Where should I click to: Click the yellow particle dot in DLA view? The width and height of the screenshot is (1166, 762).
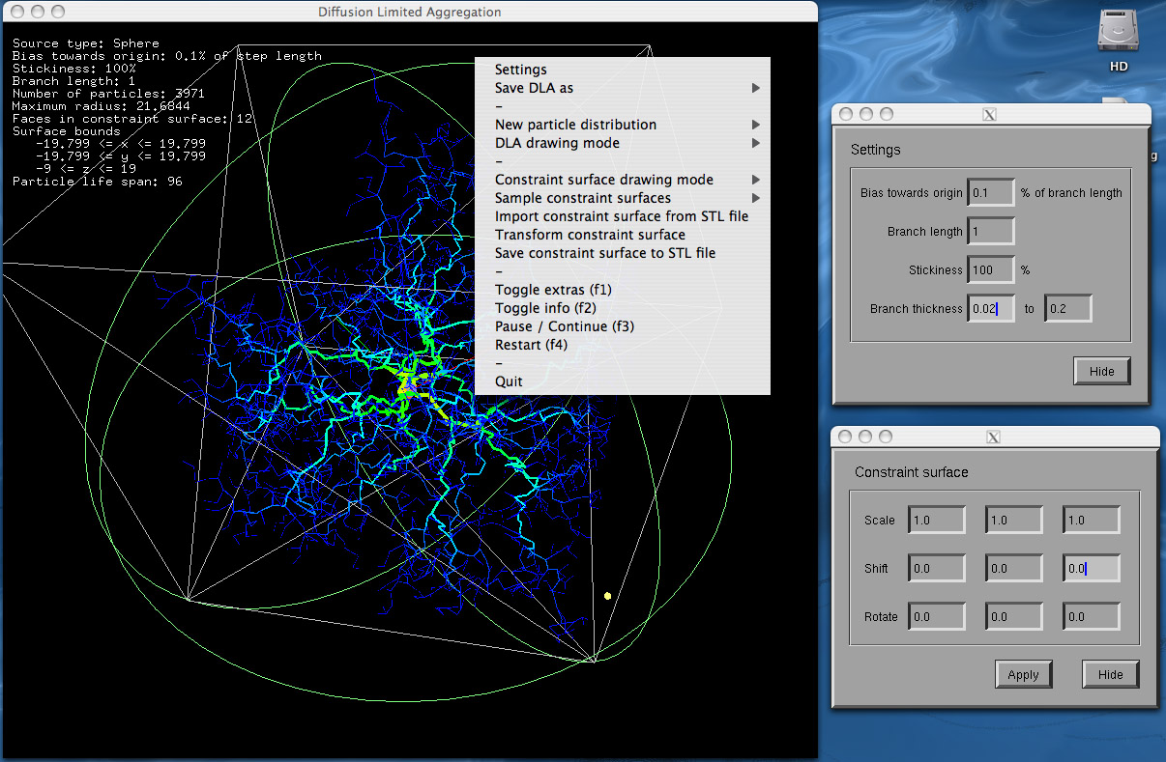[607, 596]
